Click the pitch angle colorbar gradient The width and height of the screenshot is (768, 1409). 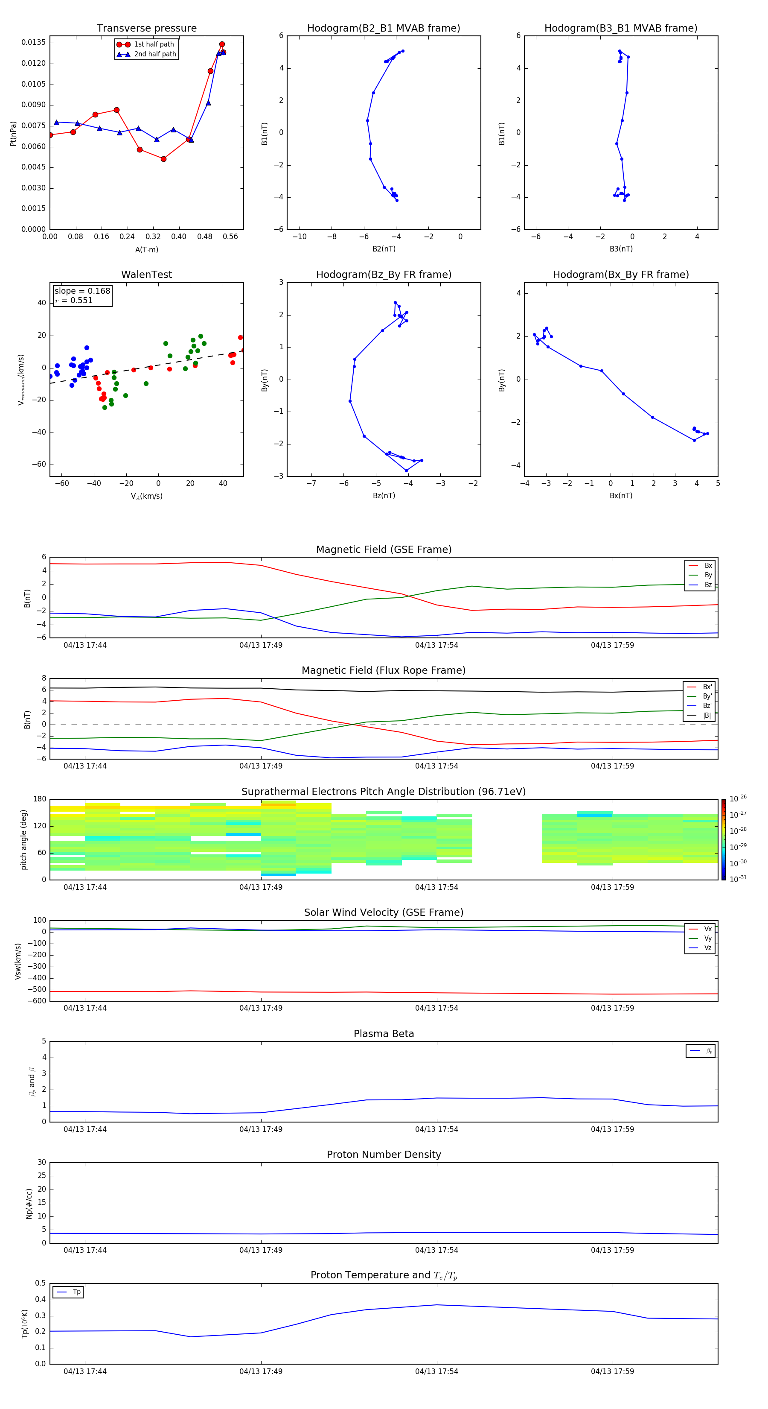[724, 839]
